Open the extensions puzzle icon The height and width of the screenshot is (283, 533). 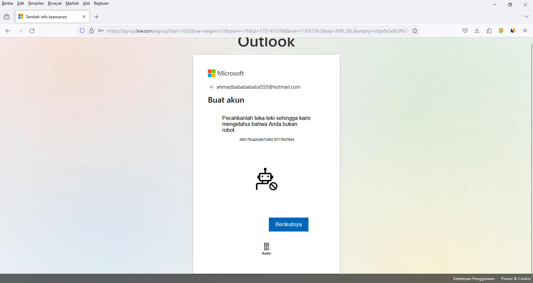pos(489,31)
